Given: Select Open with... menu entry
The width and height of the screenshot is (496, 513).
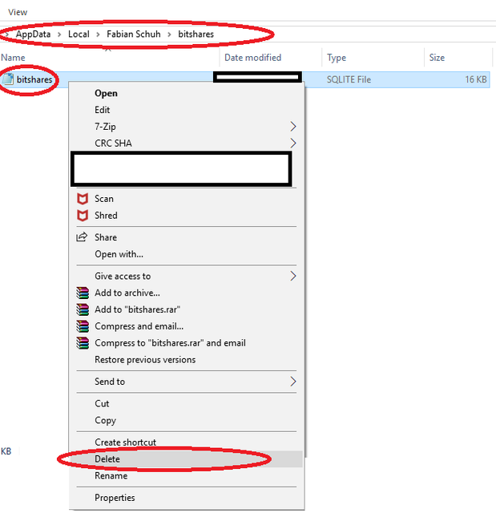Looking at the screenshot, I should (119, 254).
